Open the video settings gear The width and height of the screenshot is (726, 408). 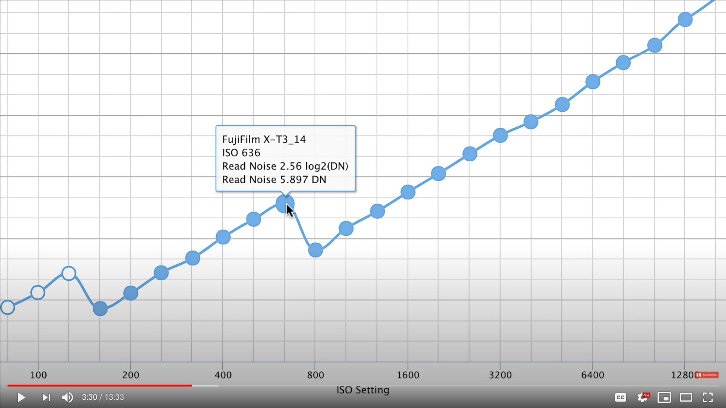pyautogui.click(x=642, y=397)
